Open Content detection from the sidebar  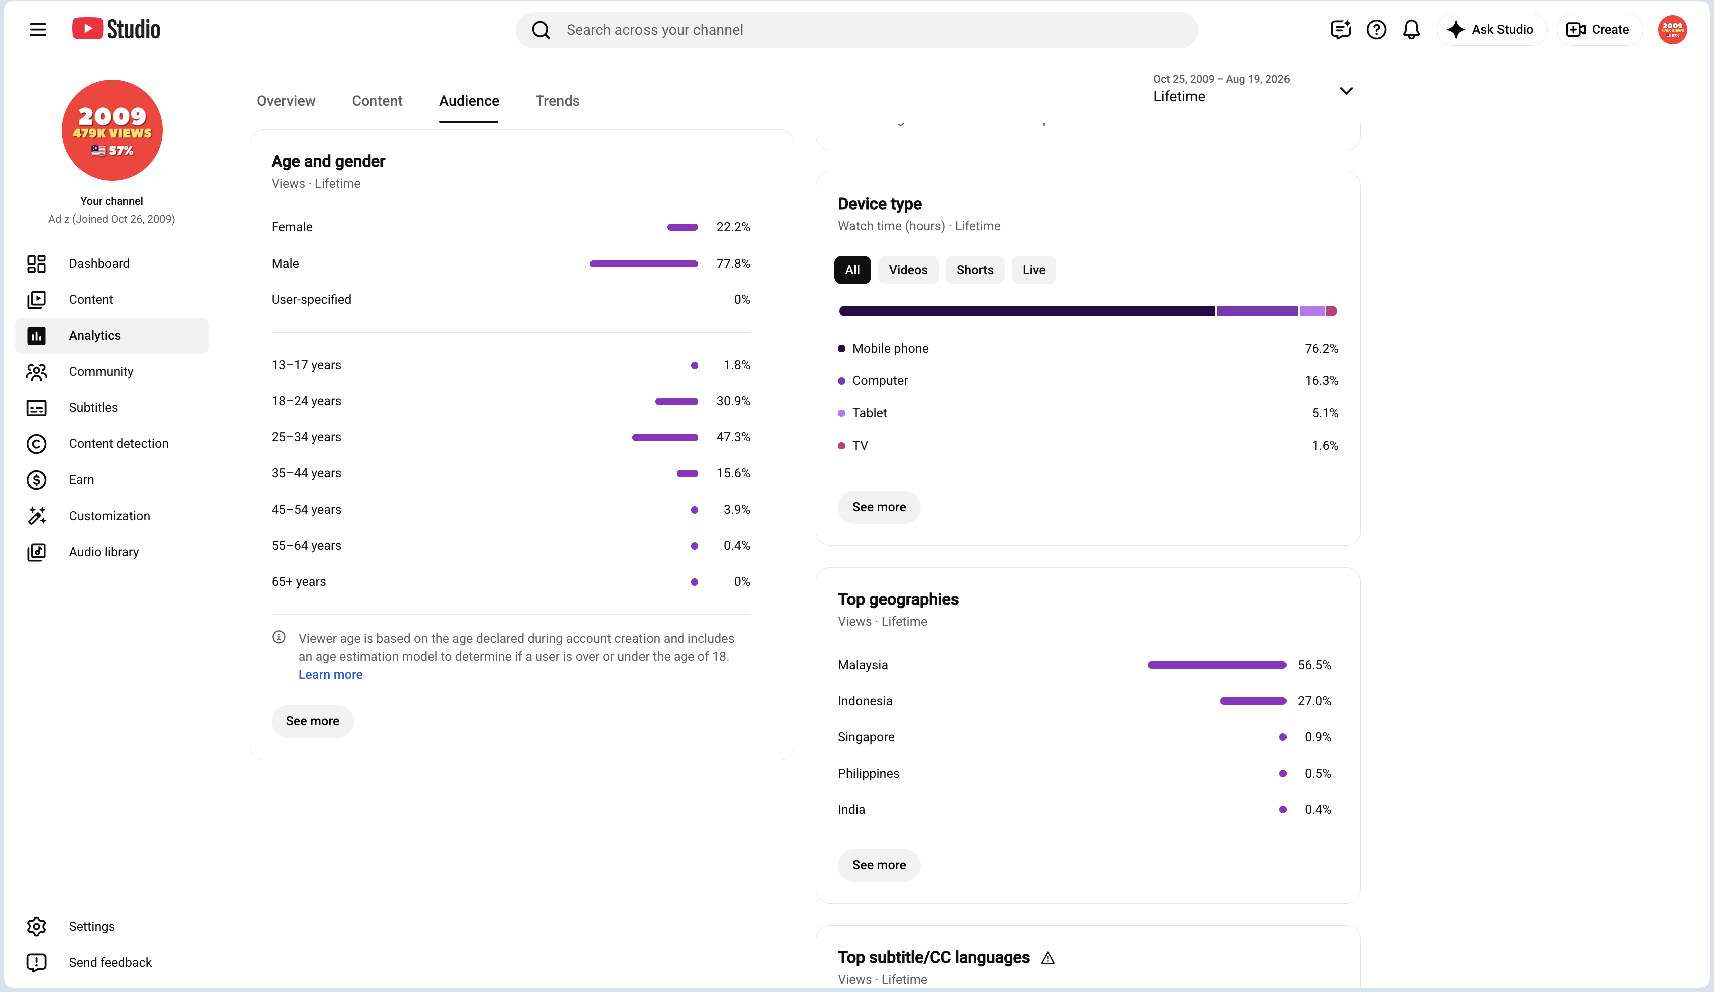click(x=112, y=444)
